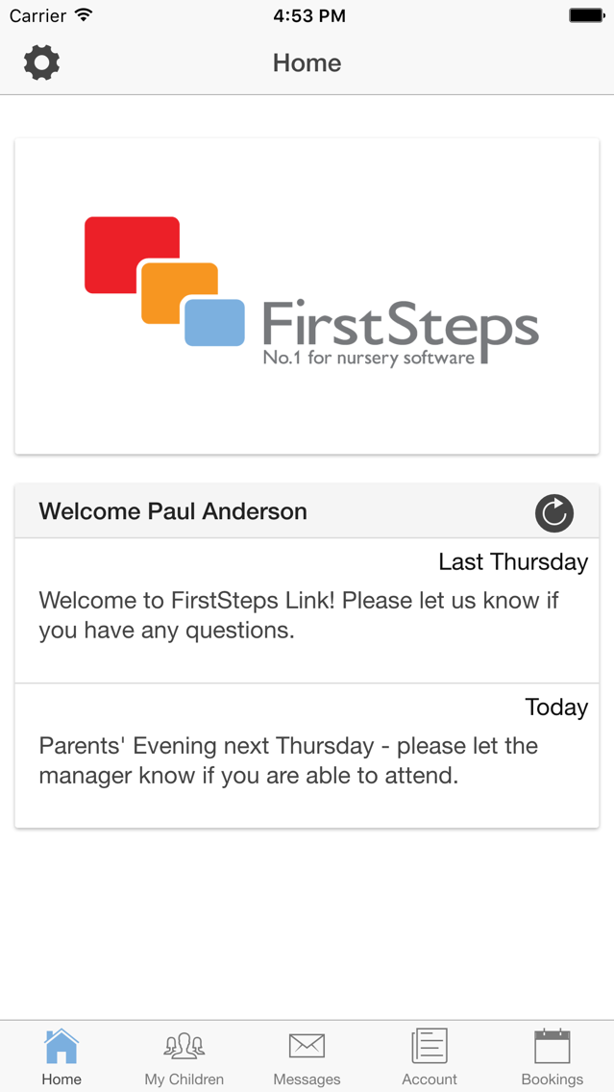The height and width of the screenshot is (1092, 614).
Task: Open My Children people icon
Action: (184, 1046)
